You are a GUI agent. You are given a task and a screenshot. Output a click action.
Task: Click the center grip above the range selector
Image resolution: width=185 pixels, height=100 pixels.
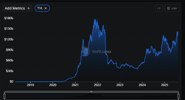coord(91,92)
